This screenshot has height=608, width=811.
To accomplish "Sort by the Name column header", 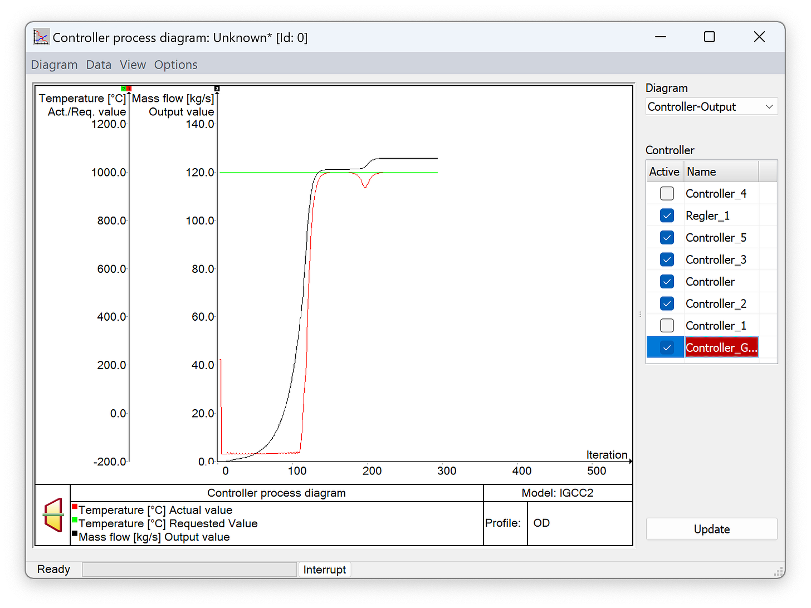I will click(x=721, y=171).
